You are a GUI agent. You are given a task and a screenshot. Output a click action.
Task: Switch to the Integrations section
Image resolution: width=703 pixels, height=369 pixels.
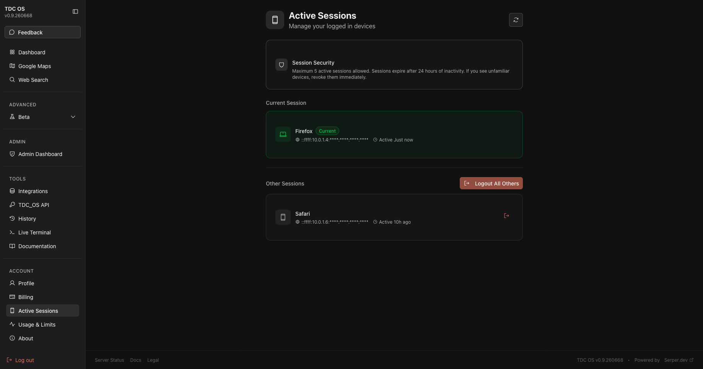[33, 191]
